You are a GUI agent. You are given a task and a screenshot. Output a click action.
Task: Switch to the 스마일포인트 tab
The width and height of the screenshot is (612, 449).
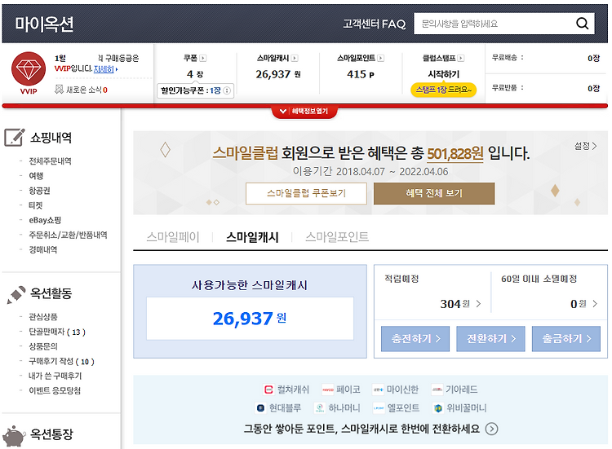pyautogui.click(x=337, y=236)
